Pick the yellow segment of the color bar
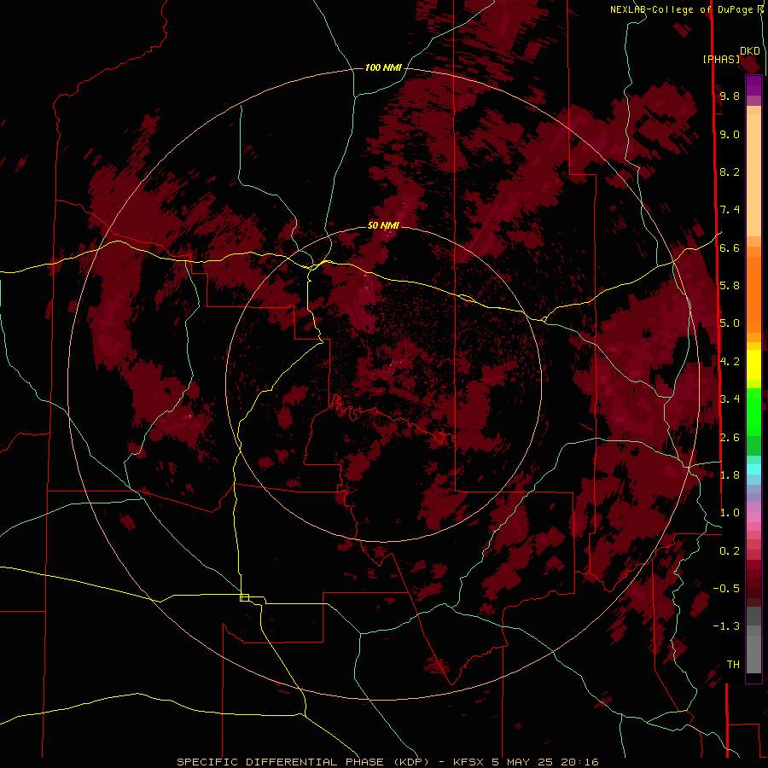The image size is (768, 768). coord(753,365)
